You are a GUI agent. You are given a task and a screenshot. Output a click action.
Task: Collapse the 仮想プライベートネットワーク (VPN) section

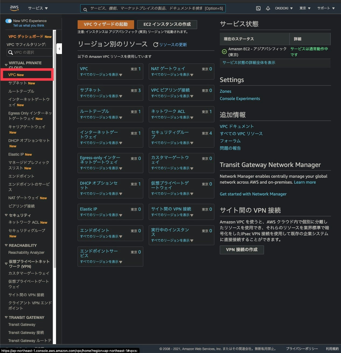[x=6, y=264]
